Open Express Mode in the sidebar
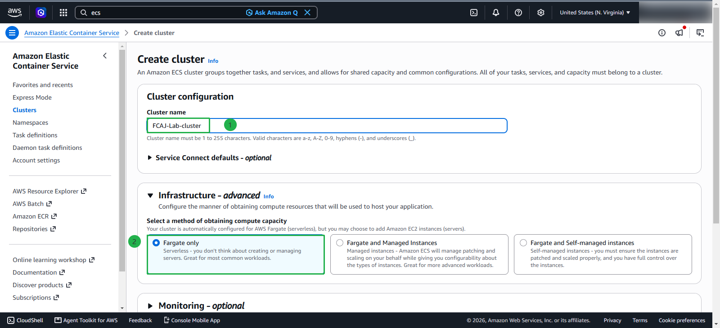 pyautogui.click(x=32, y=97)
